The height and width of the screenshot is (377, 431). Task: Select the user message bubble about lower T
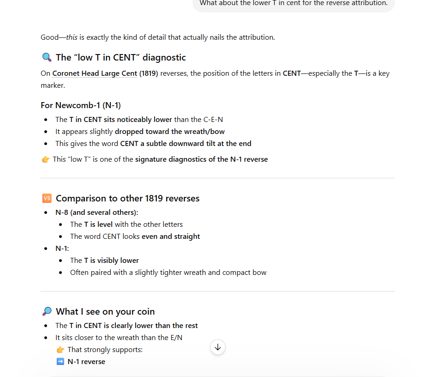click(293, 3)
